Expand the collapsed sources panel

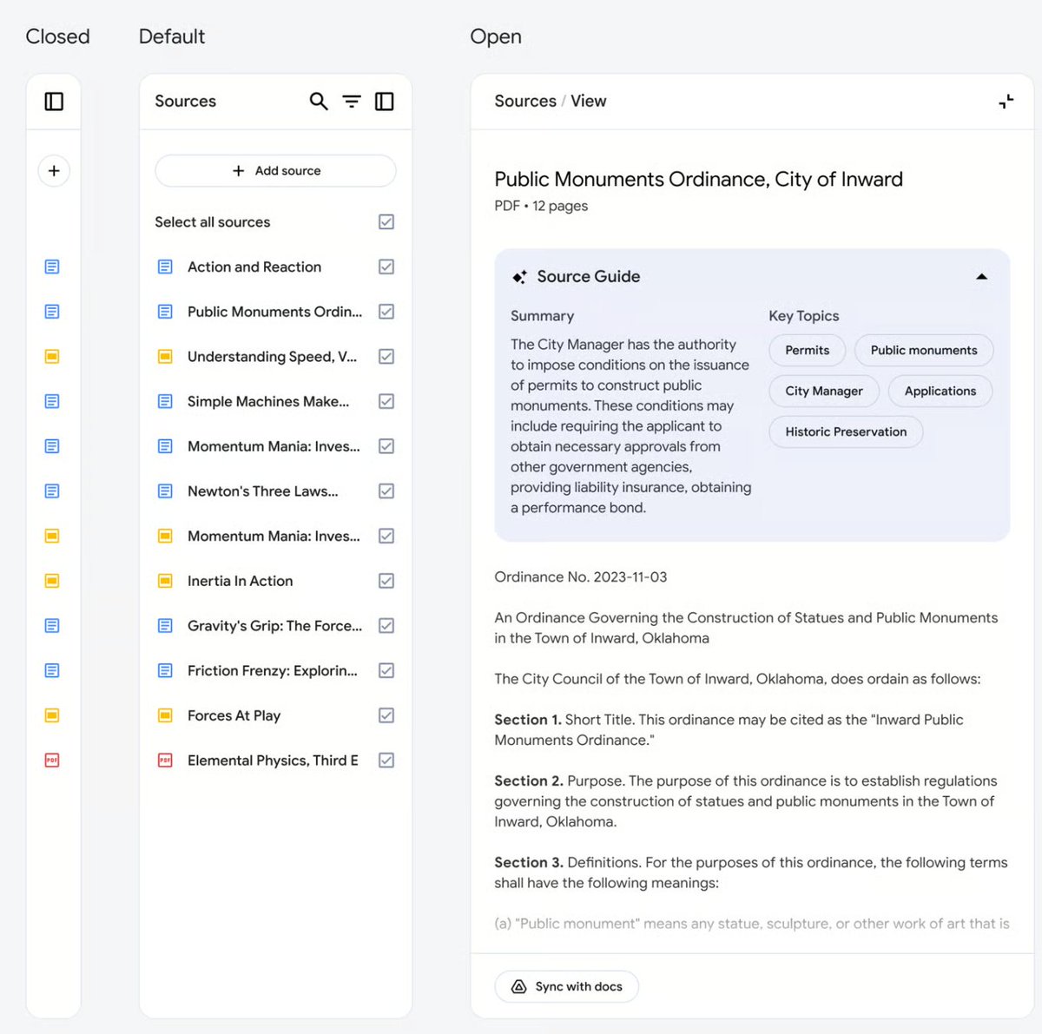coord(53,102)
